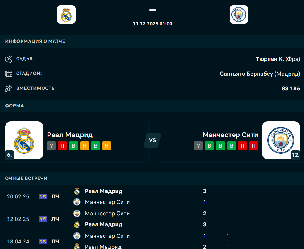
Task: Open the Манчестер Сити team name in the form section
Action: 230,135
